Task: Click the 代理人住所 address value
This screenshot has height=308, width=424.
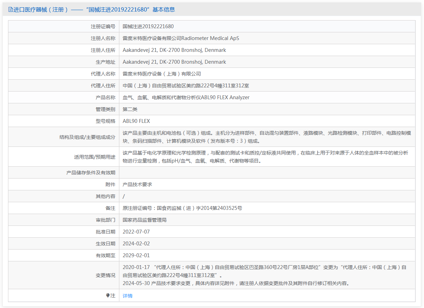Action: click(x=186, y=86)
